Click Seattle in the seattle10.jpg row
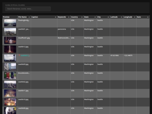Screen dimensions: 152x114 click(x=100, y=99)
